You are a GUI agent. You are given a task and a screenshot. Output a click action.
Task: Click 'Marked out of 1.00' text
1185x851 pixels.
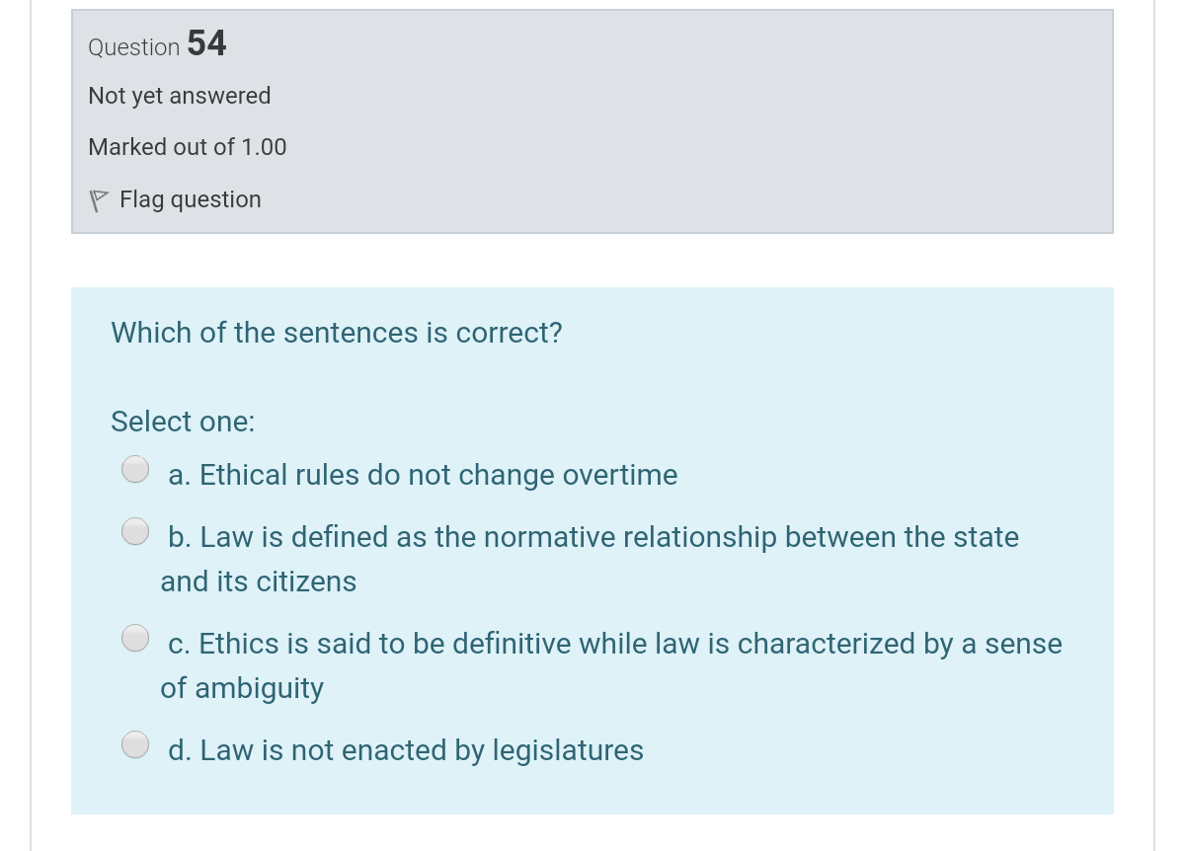[187, 147]
